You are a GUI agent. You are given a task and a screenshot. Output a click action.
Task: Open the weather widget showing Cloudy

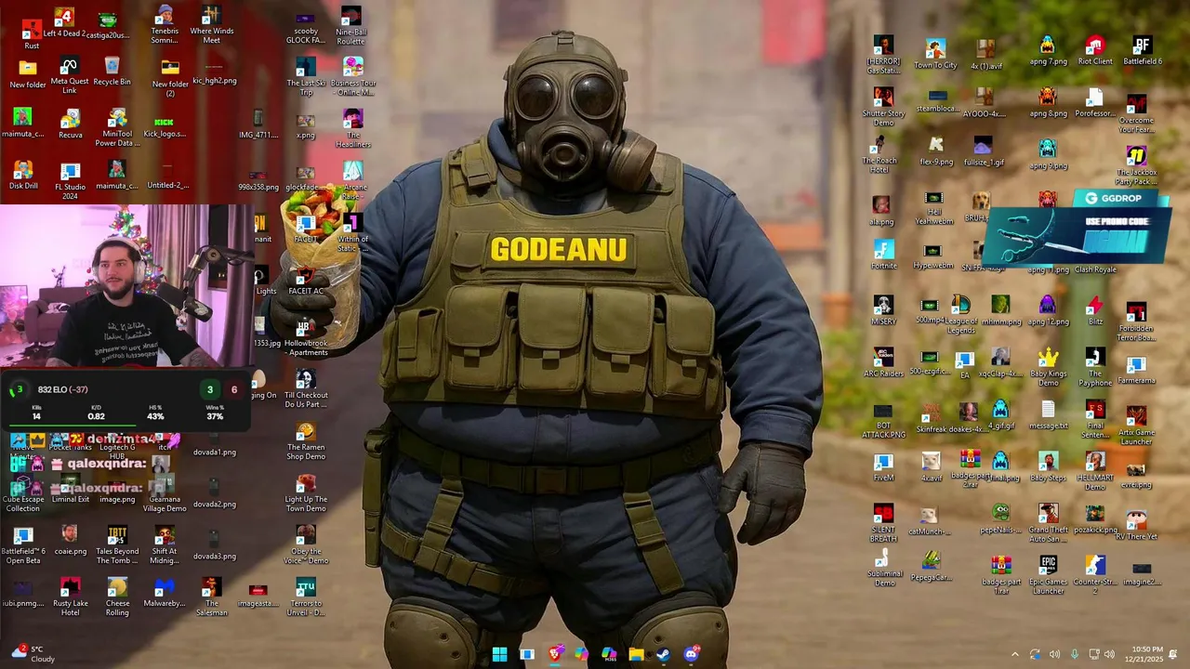pyautogui.click(x=33, y=654)
